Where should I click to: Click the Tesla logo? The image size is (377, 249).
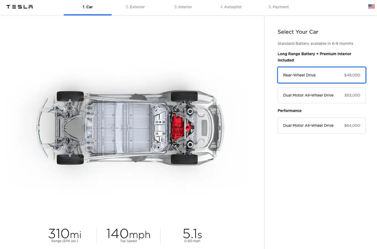click(19, 7)
